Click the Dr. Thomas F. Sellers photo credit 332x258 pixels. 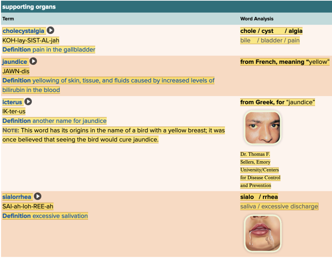[260, 170]
